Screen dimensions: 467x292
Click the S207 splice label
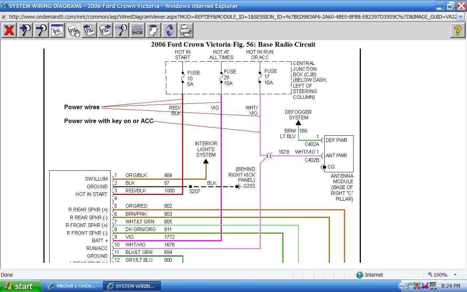(x=194, y=191)
